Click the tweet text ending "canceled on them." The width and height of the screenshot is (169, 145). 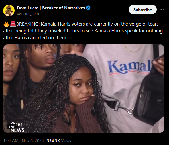coord(83,31)
